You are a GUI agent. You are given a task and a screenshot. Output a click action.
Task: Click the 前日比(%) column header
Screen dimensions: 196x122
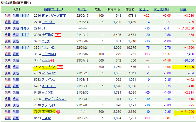pyautogui.click(x=161, y=9)
